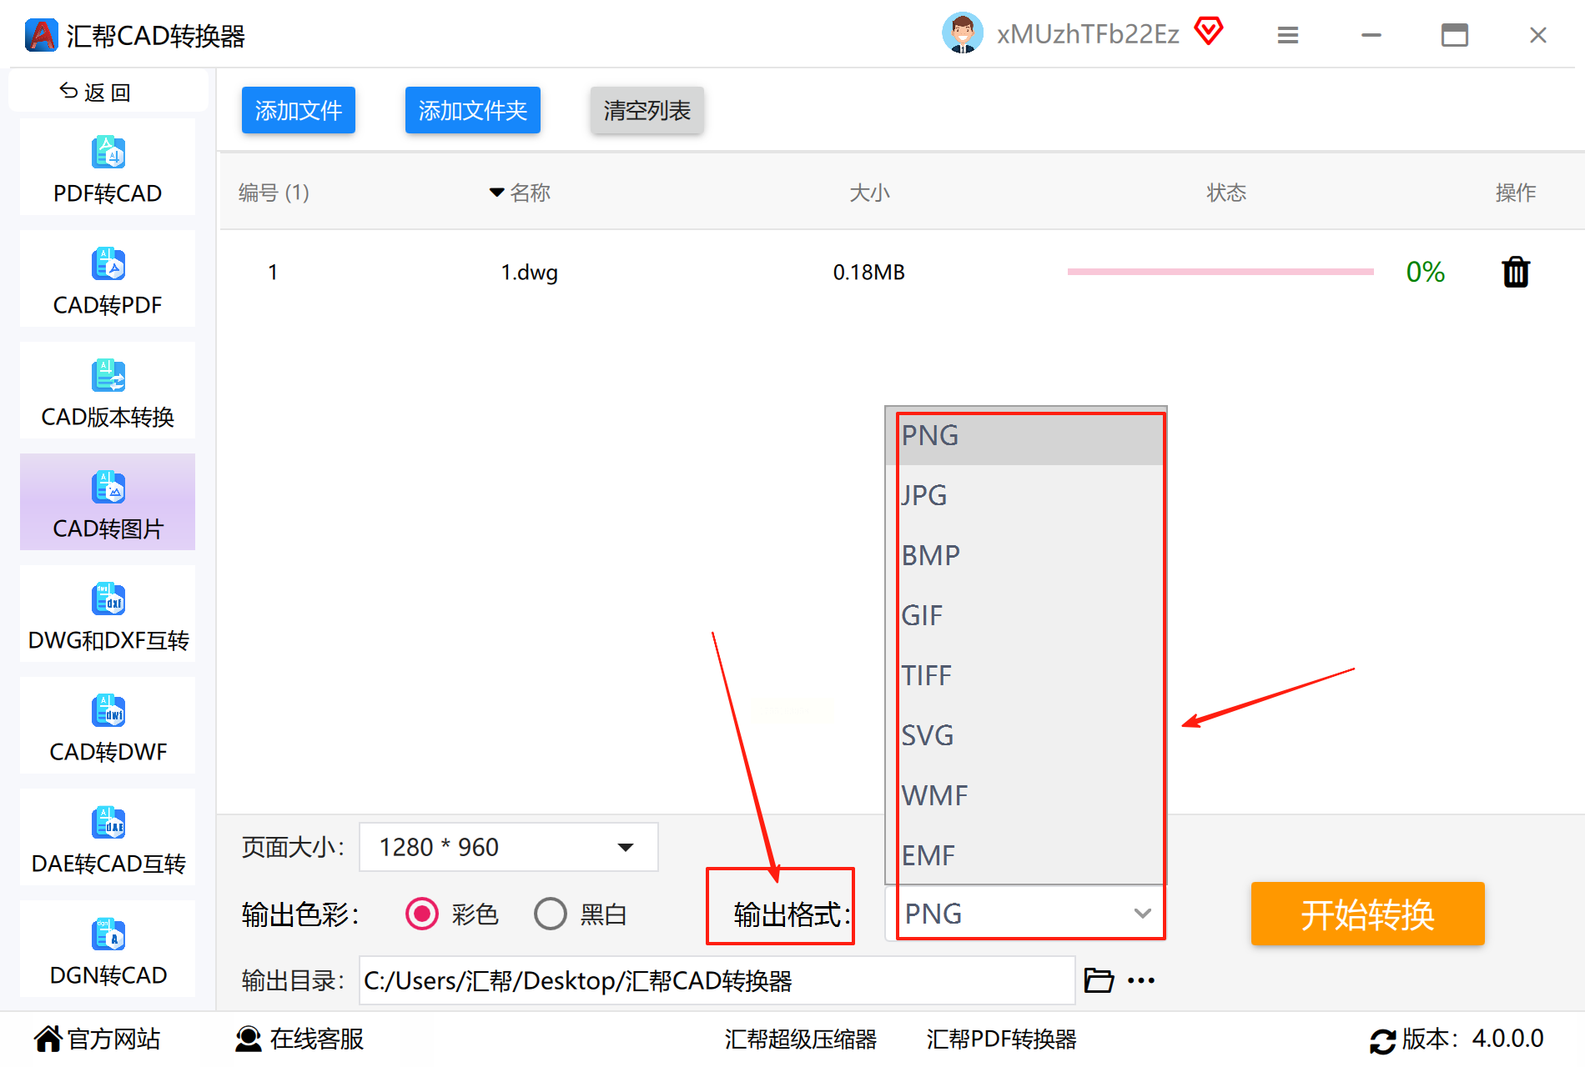1585x1067 pixels.
Task: Sort the list by 名称 column arrow
Action: click(x=496, y=193)
